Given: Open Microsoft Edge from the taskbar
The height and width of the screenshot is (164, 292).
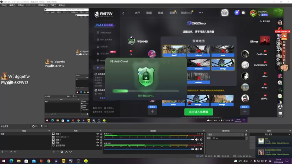Looking at the screenshot, I should (11, 161).
